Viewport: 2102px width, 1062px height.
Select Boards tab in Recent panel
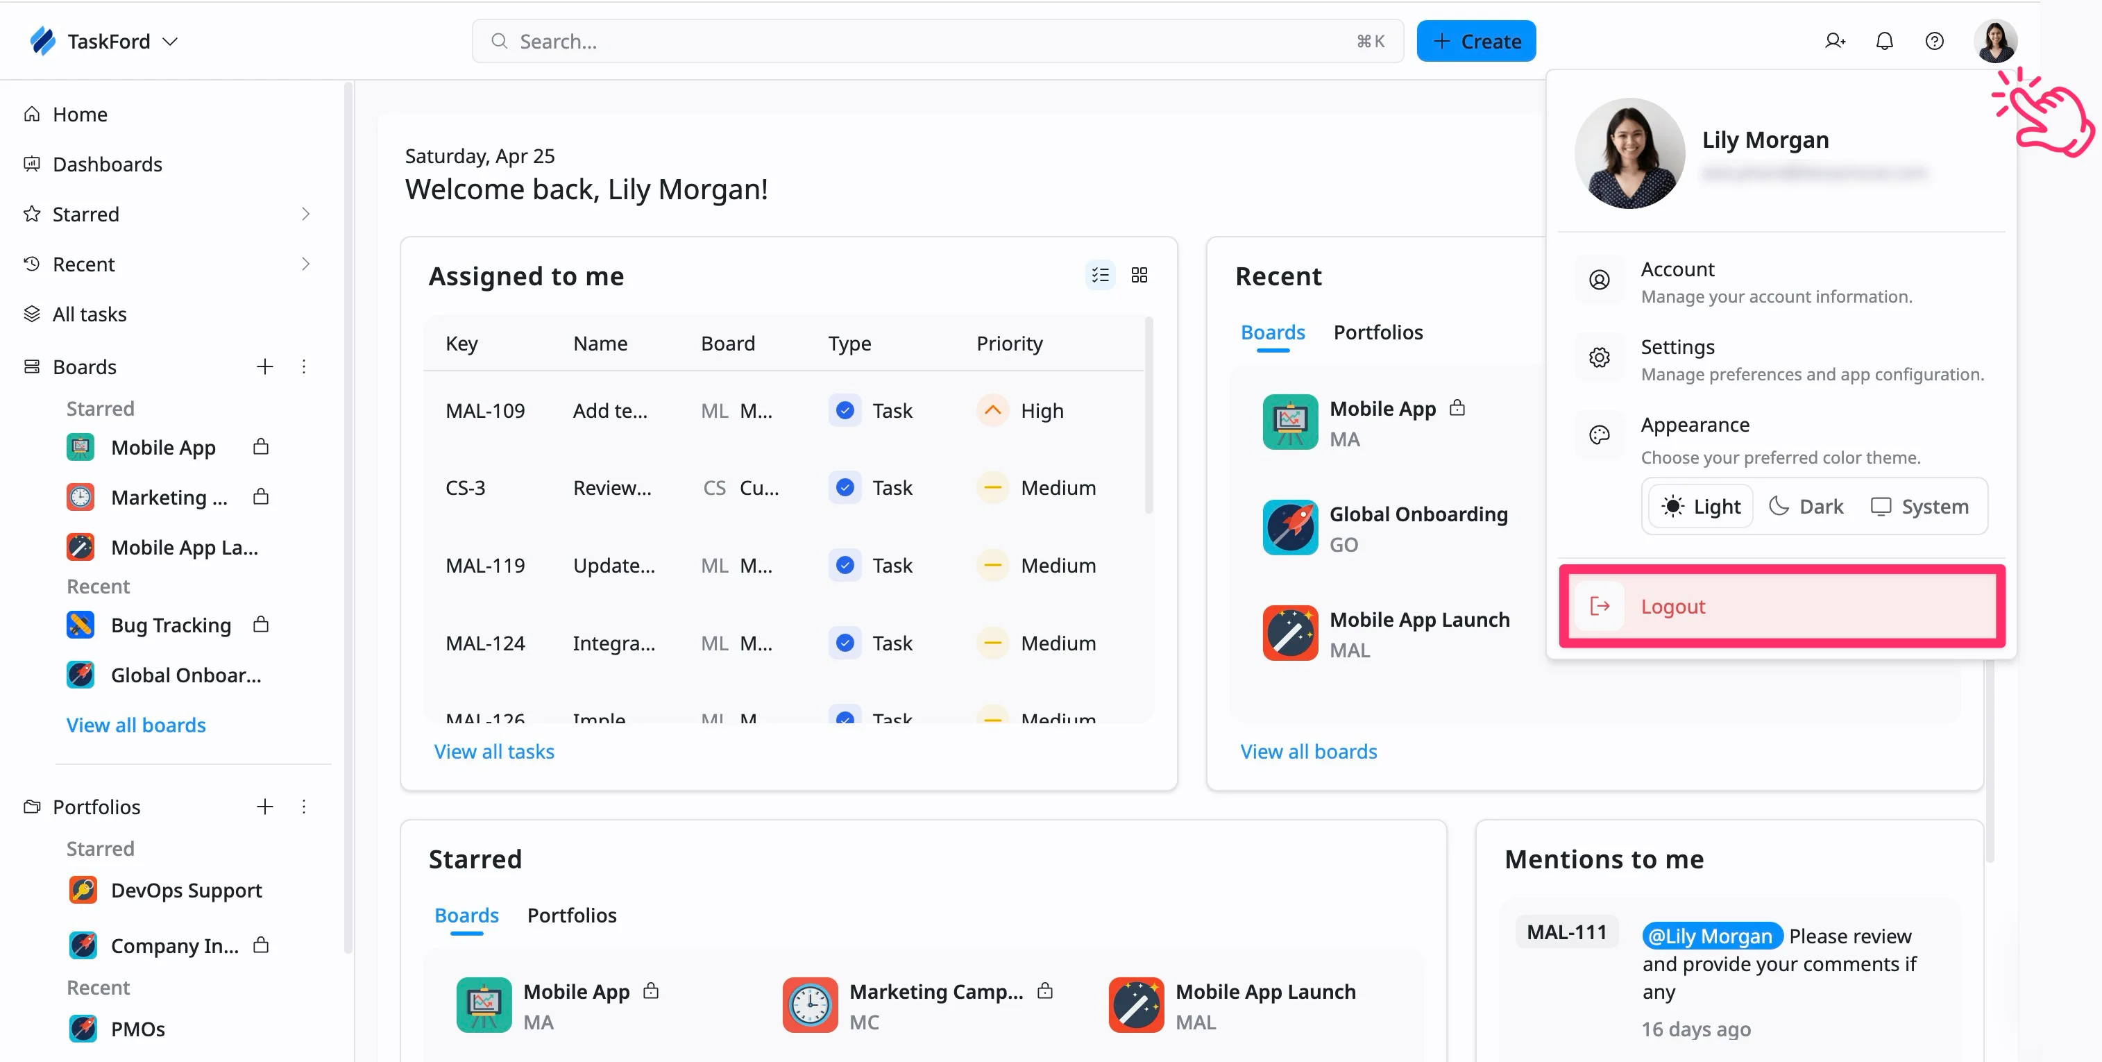click(x=1272, y=332)
